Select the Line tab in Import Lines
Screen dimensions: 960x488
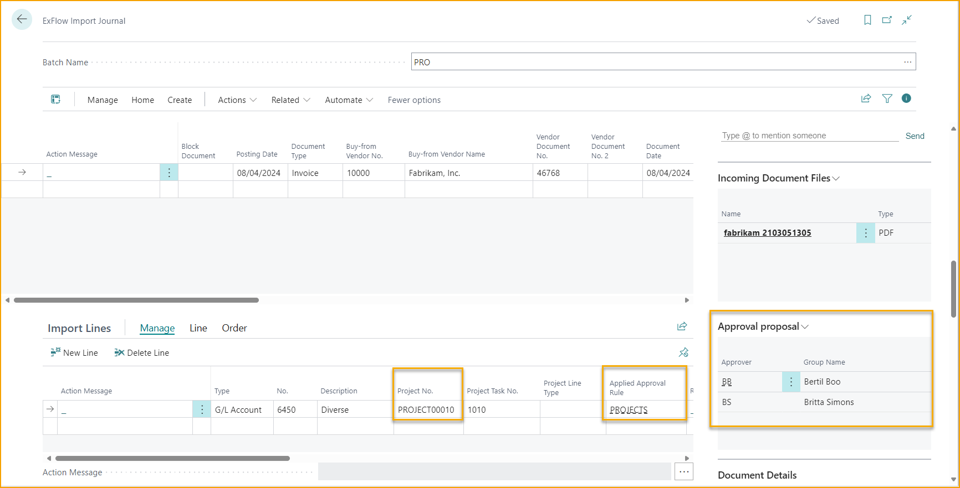(198, 328)
